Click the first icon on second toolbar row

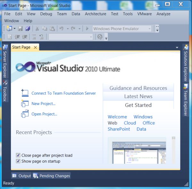click(x=10, y=37)
